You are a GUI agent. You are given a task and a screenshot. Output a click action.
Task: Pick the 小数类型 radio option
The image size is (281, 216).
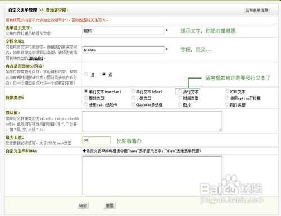(x=133, y=98)
